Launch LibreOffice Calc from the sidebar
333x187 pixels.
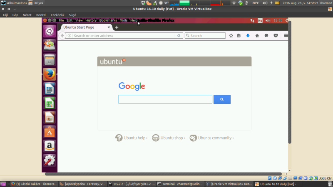pos(50,103)
